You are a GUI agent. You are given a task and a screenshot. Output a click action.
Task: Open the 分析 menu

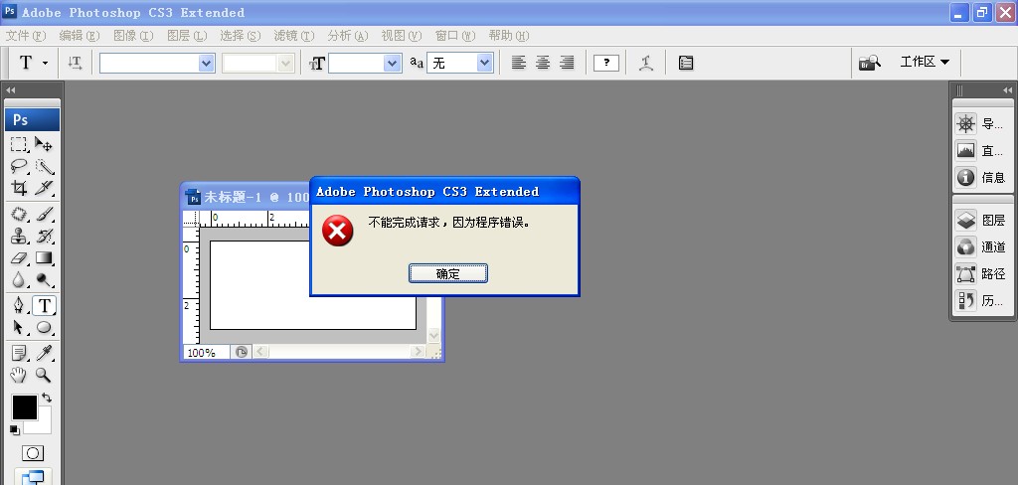348,36
